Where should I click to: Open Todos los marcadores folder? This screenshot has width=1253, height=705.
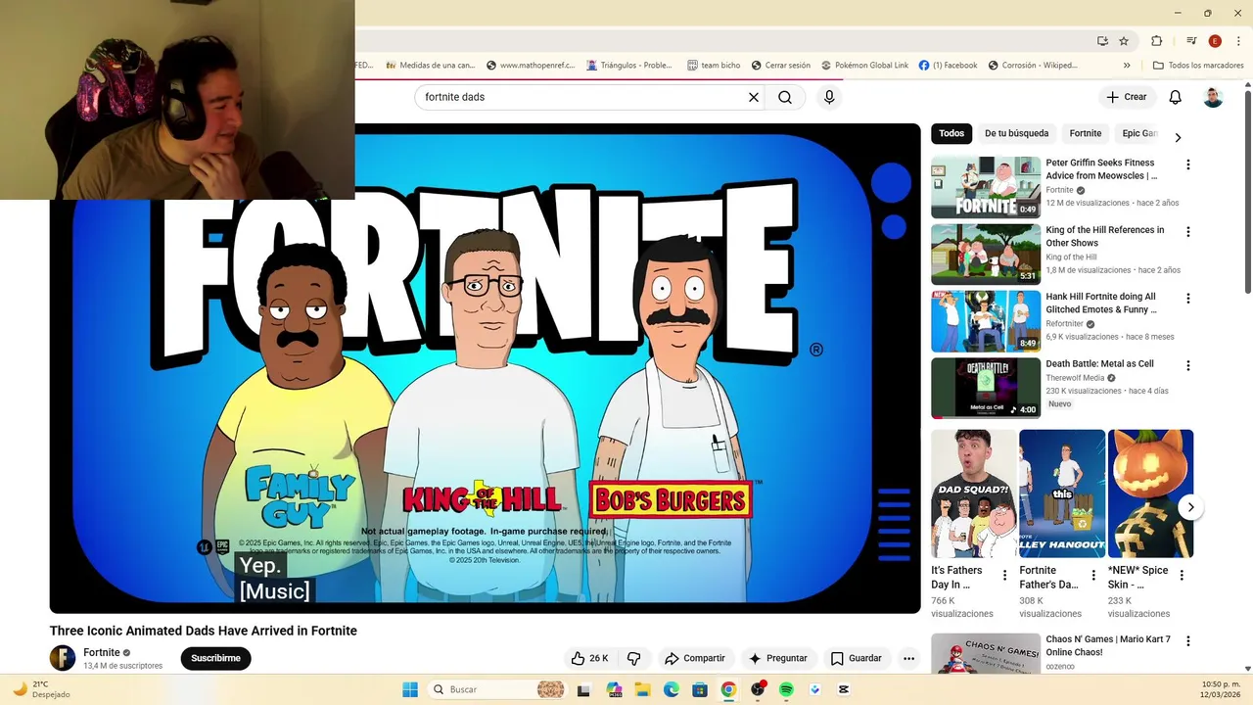[1198, 66]
